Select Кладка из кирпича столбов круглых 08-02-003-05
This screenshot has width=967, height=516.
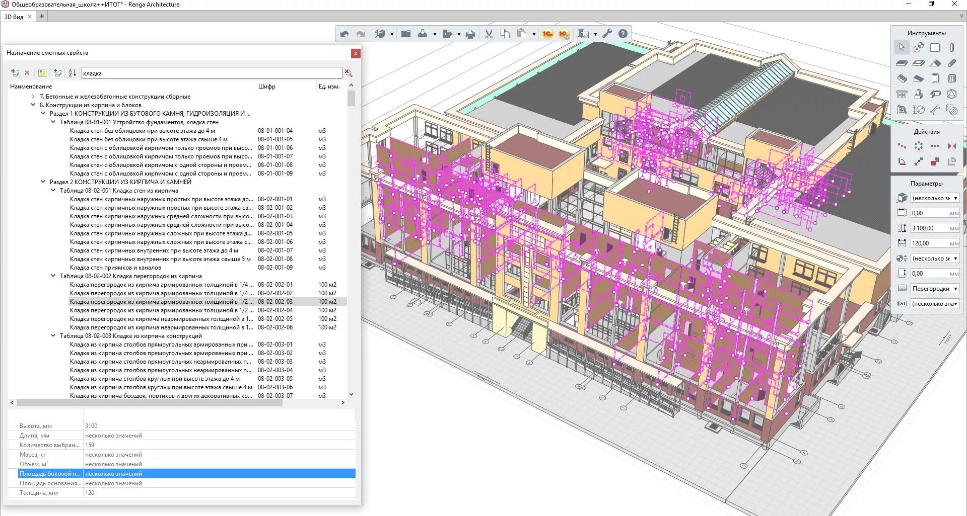tap(207, 379)
